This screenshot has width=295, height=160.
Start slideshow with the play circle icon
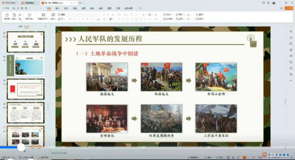click(29, 15)
